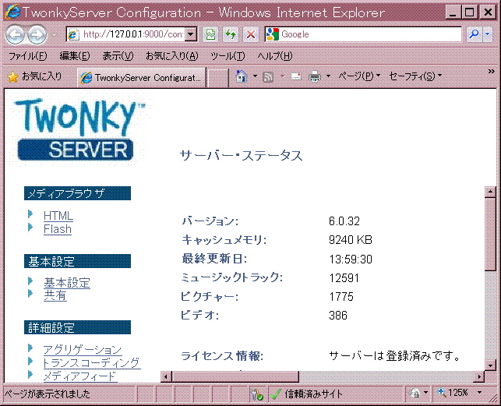Image resolution: width=501 pixels, height=406 pixels.
Task: Open the ツール(T) menu
Action: [227, 56]
